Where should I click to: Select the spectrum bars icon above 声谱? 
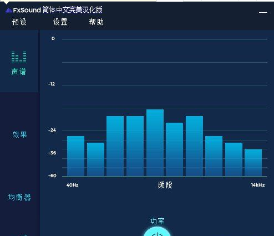pos(19,57)
